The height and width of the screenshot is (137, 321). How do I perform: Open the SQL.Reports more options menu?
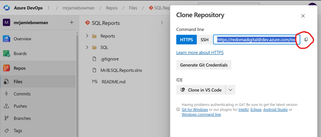[x=162, y=23]
